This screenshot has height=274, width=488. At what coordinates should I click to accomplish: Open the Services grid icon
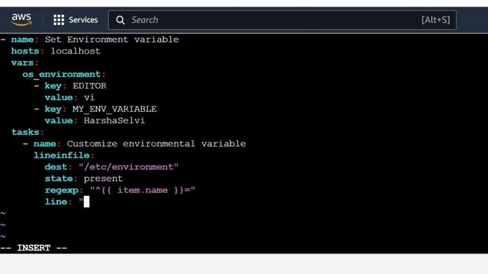59,20
